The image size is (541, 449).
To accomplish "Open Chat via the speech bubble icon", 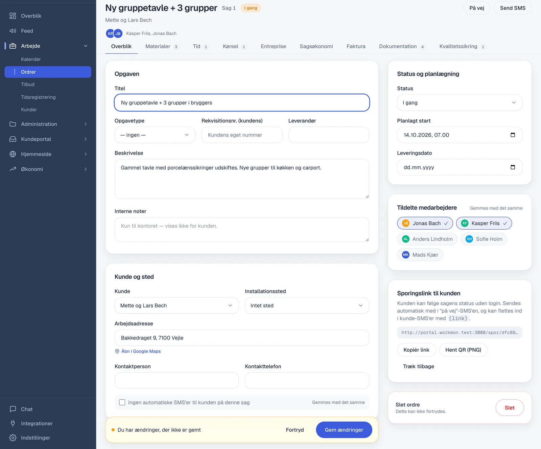I will pyautogui.click(x=13, y=409).
